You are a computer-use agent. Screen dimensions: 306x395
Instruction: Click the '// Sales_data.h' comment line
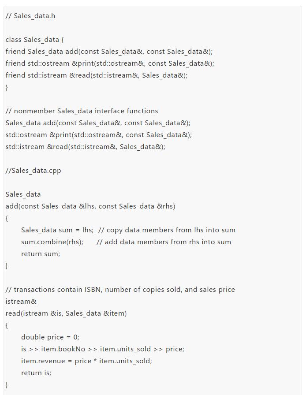30,16
